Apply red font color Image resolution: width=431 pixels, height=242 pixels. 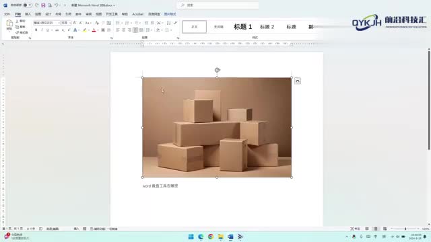(x=94, y=30)
